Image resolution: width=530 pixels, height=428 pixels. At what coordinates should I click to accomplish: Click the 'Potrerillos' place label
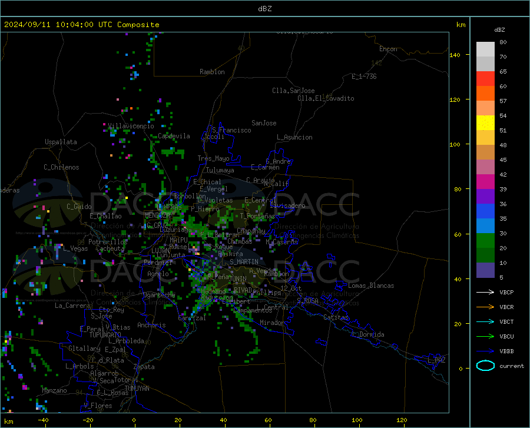(x=108, y=242)
